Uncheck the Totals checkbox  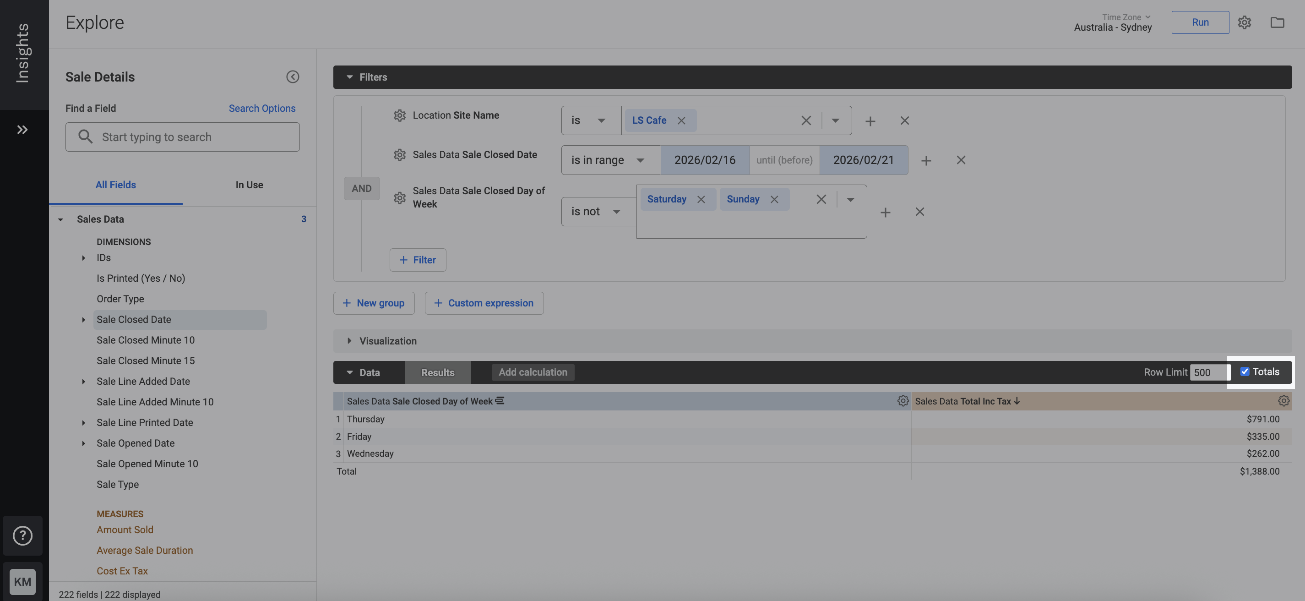click(1244, 372)
